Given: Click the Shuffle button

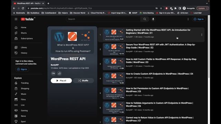Looking at the screenshot, I should coord(83,81).
